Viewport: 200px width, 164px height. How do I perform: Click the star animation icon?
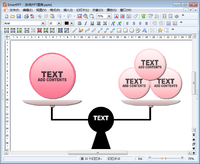click(160, 30)
